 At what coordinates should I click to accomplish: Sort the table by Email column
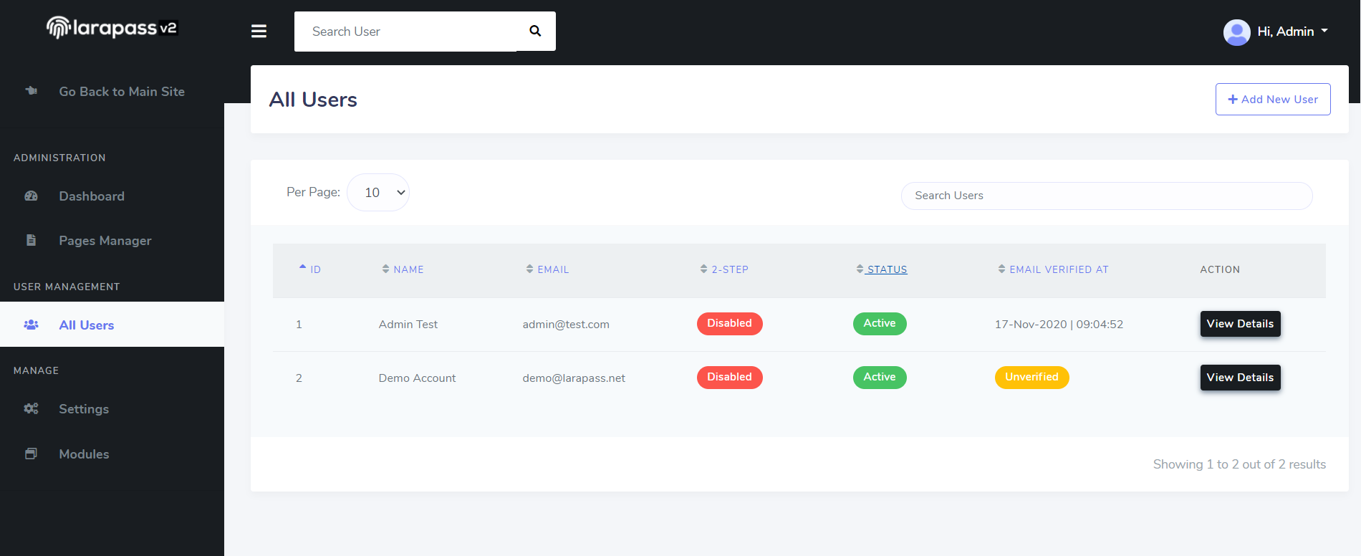(547, 269)
